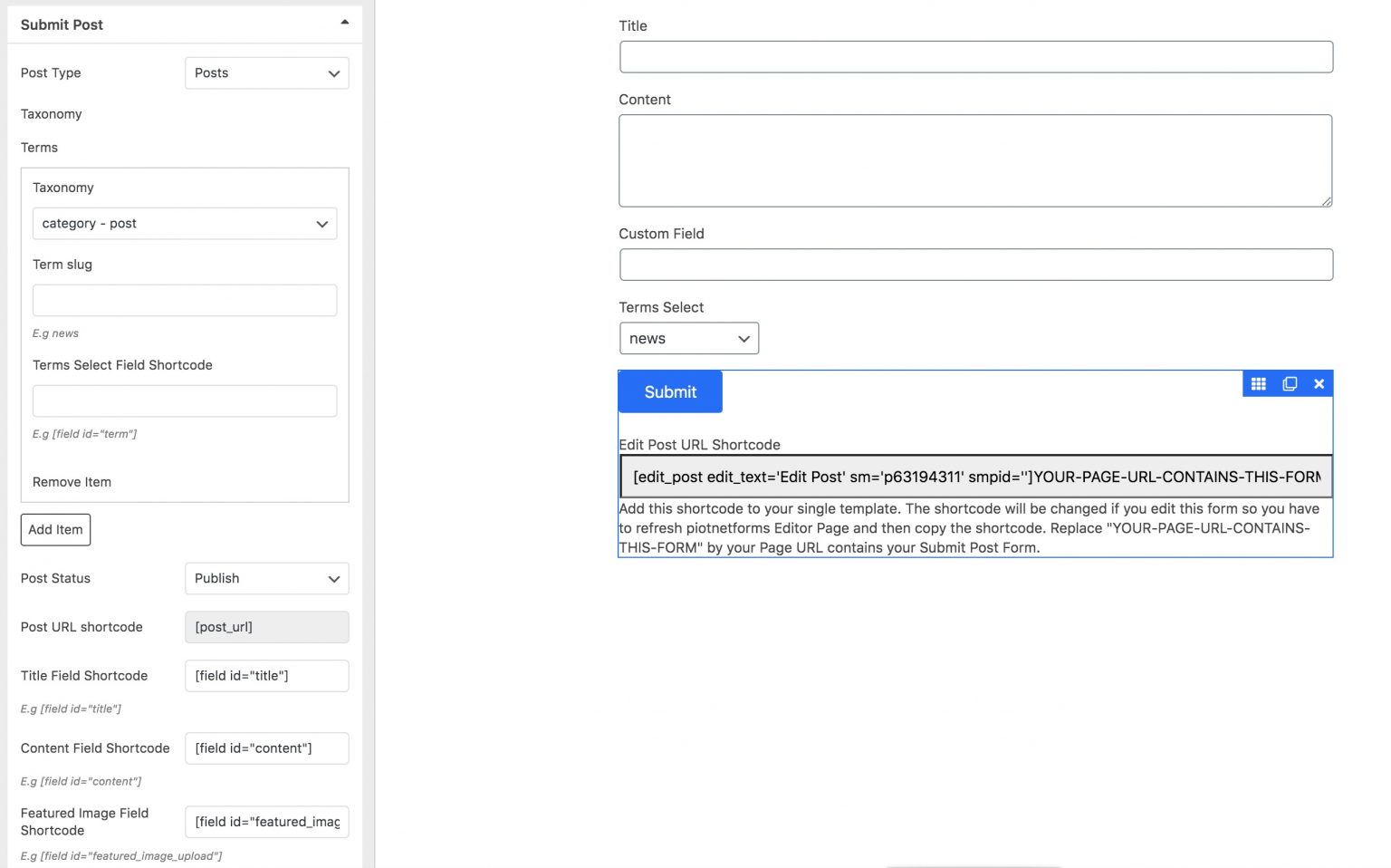
Task: Open the Post Type dropdown
Action: pos(266,72)
